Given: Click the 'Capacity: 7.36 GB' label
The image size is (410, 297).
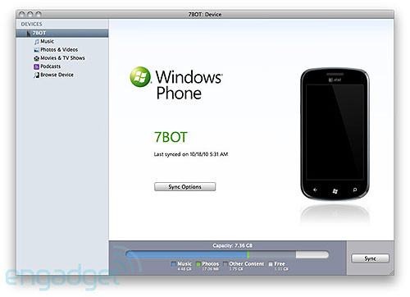Looking at the screenshot, I should point(233,245).
